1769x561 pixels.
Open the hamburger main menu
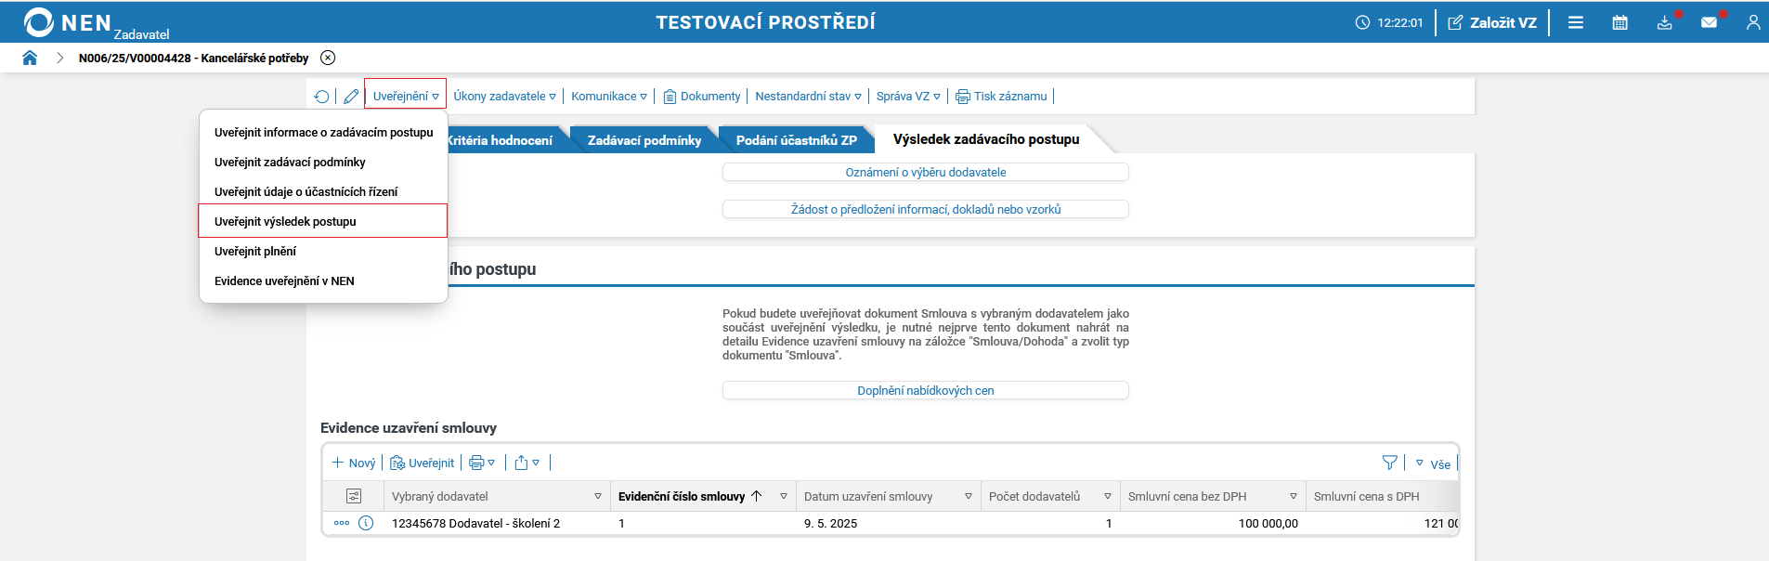[1576, 22]
